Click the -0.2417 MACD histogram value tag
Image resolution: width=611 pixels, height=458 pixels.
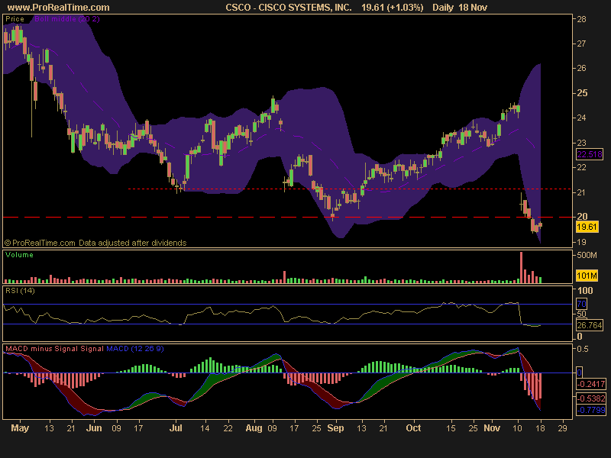coord(591,384)
